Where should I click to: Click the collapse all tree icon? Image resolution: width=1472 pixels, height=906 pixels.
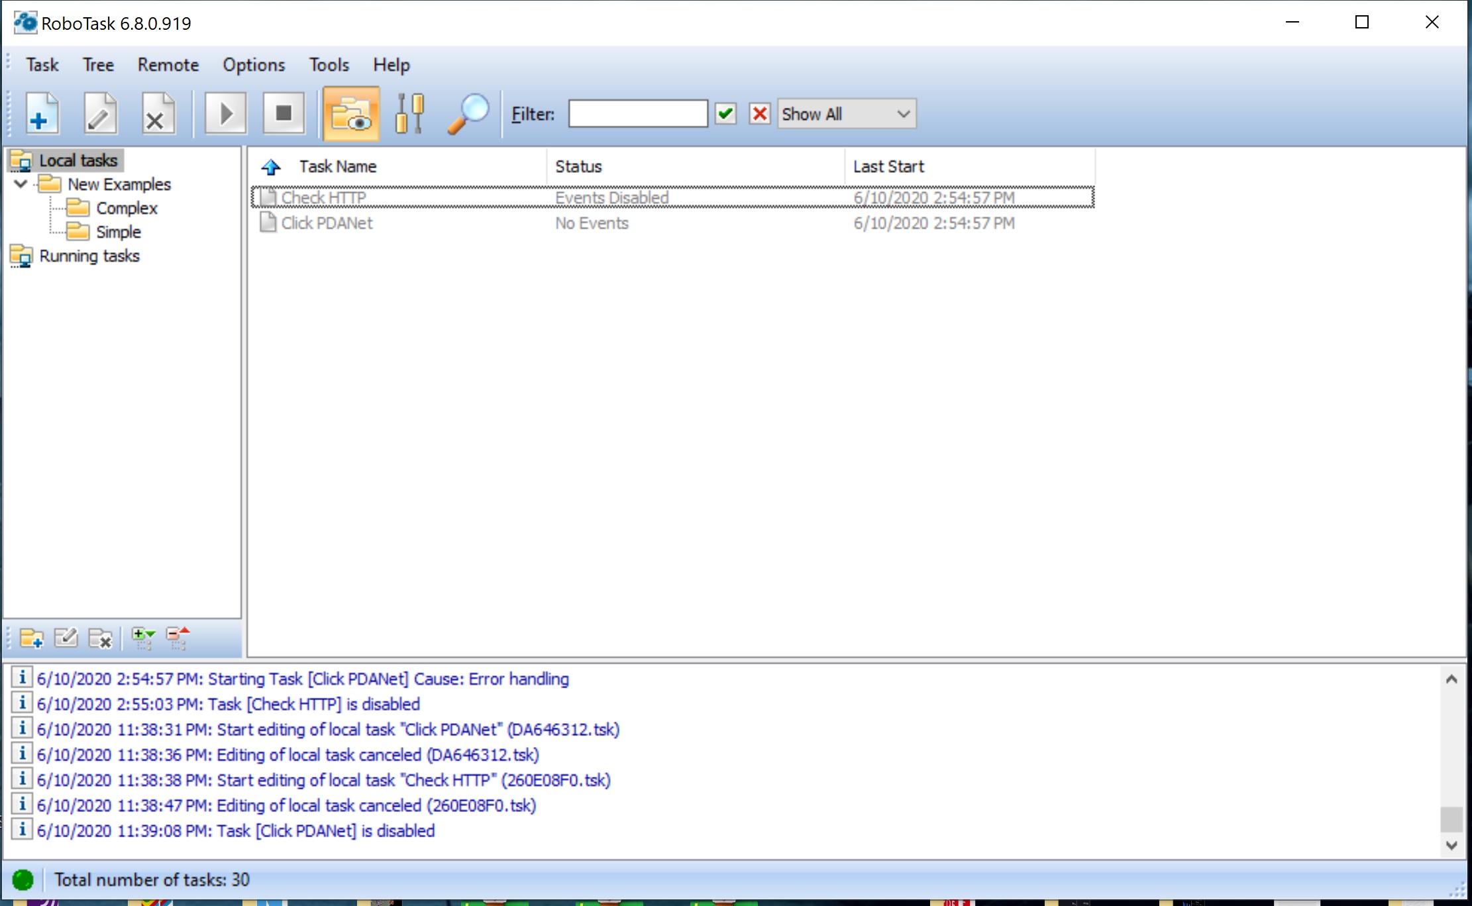click(x=178, y=638)
